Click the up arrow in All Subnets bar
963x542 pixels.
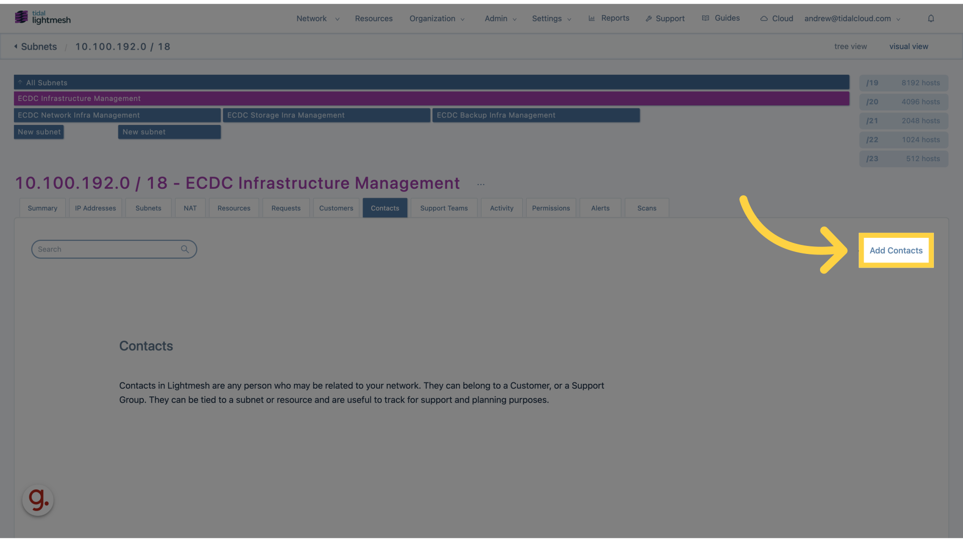tap(20, 82)
